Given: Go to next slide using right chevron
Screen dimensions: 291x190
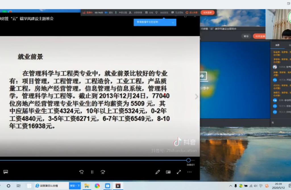Looking at the screenshot, I should pyautogui.click(x=196, y=97).
